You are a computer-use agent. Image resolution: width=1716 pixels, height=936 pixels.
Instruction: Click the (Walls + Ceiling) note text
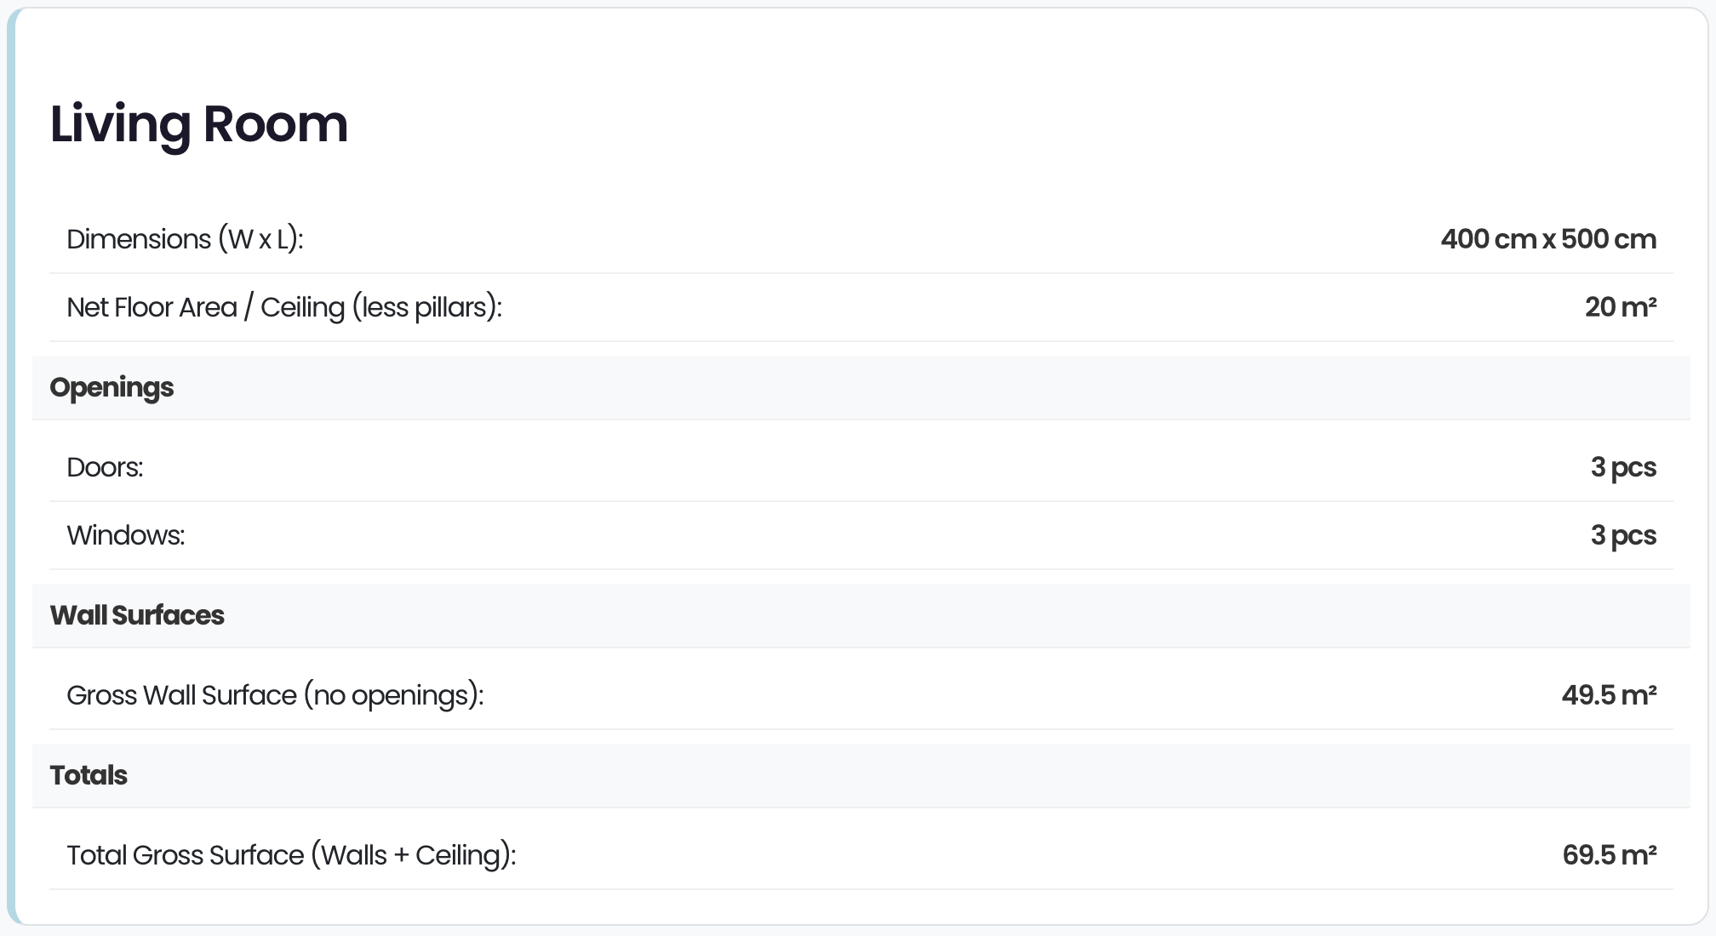click(414, 856)
